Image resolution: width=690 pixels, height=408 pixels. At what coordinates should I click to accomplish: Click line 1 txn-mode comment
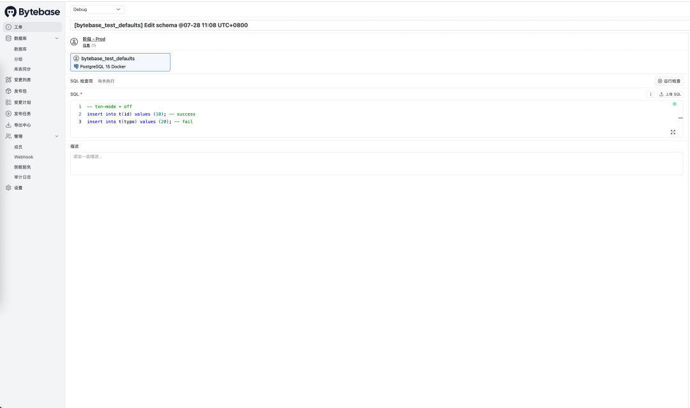(109, 107)
